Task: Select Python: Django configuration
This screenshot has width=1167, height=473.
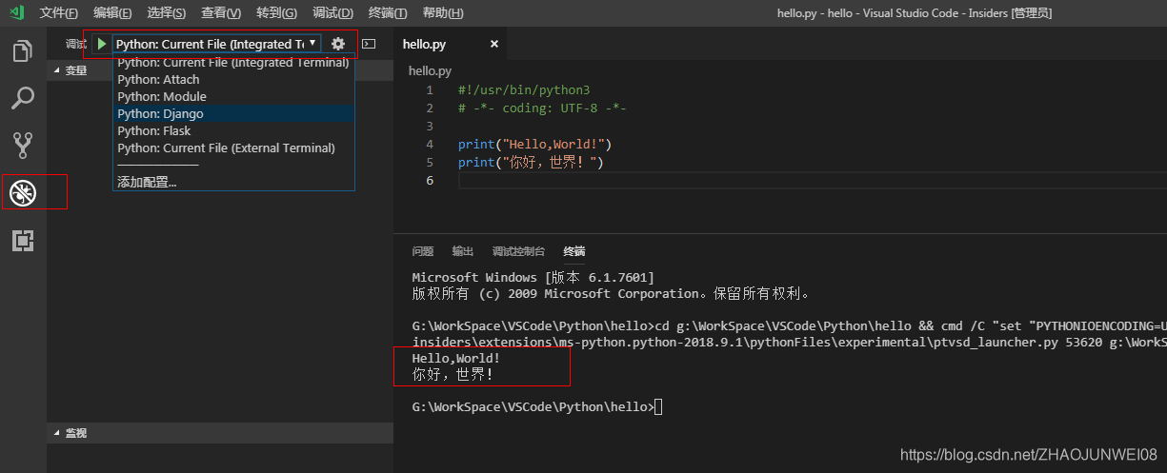Action: 233,114
